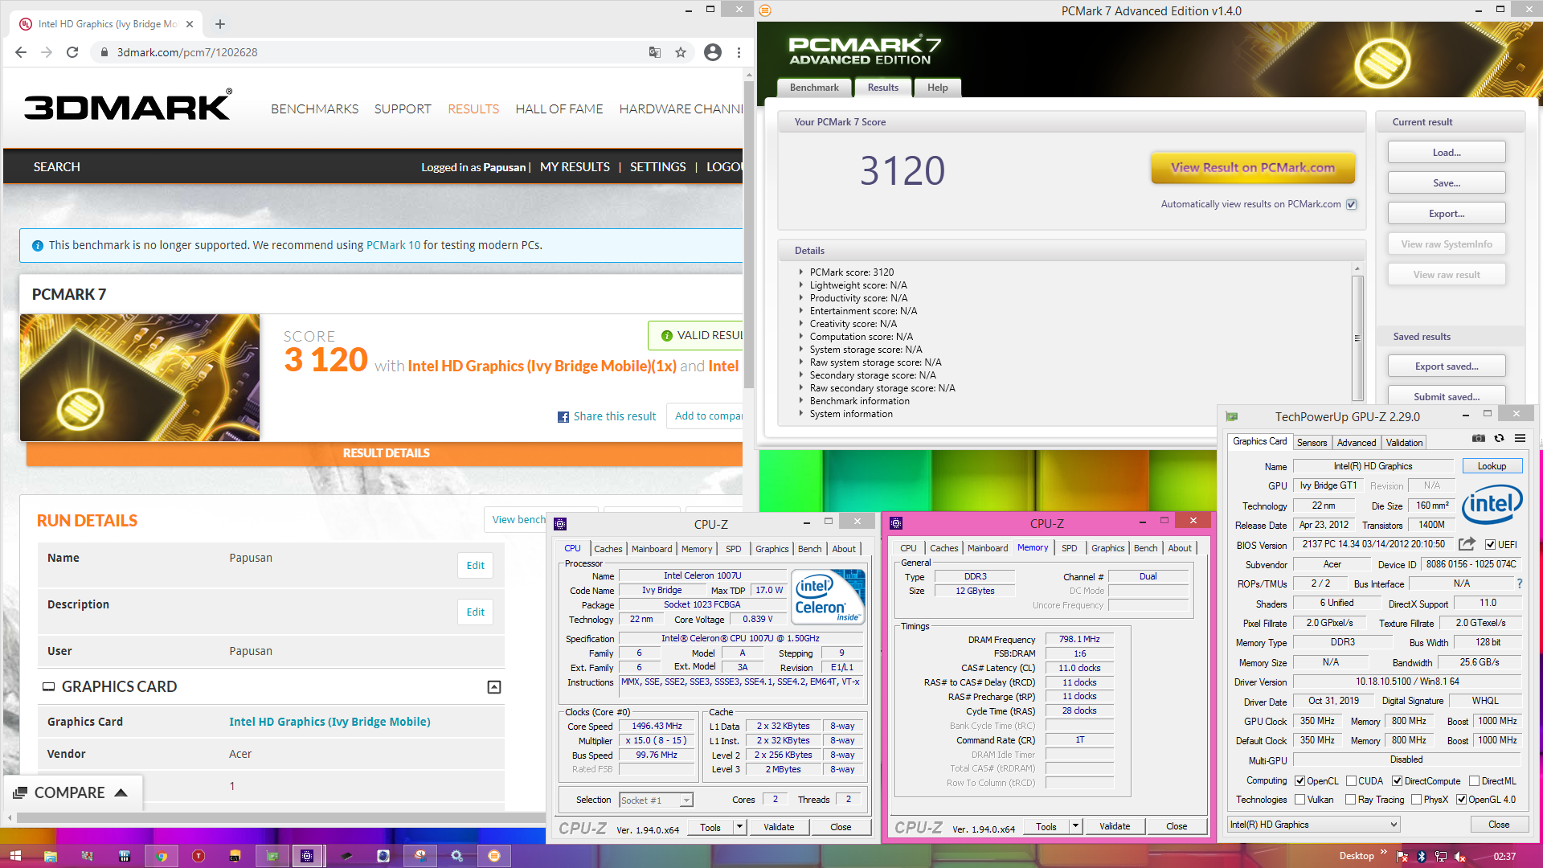1543x868 pixels.
Task: Toggle the Vulkan checkbox
Action: tap(1300, 800)
